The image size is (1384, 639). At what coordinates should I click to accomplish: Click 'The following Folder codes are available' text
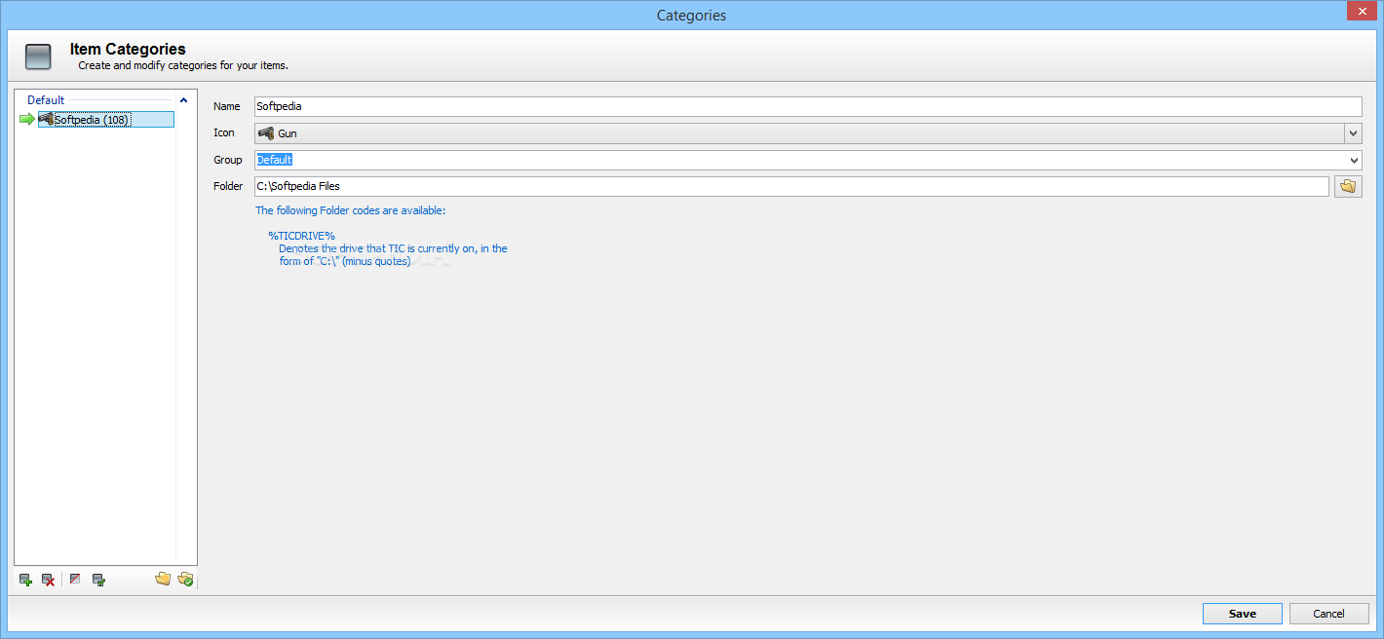[x=350, y=209]
